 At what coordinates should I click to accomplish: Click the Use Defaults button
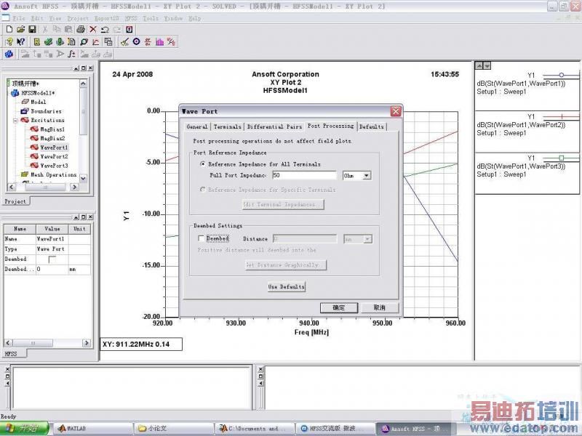coord(287,286)
